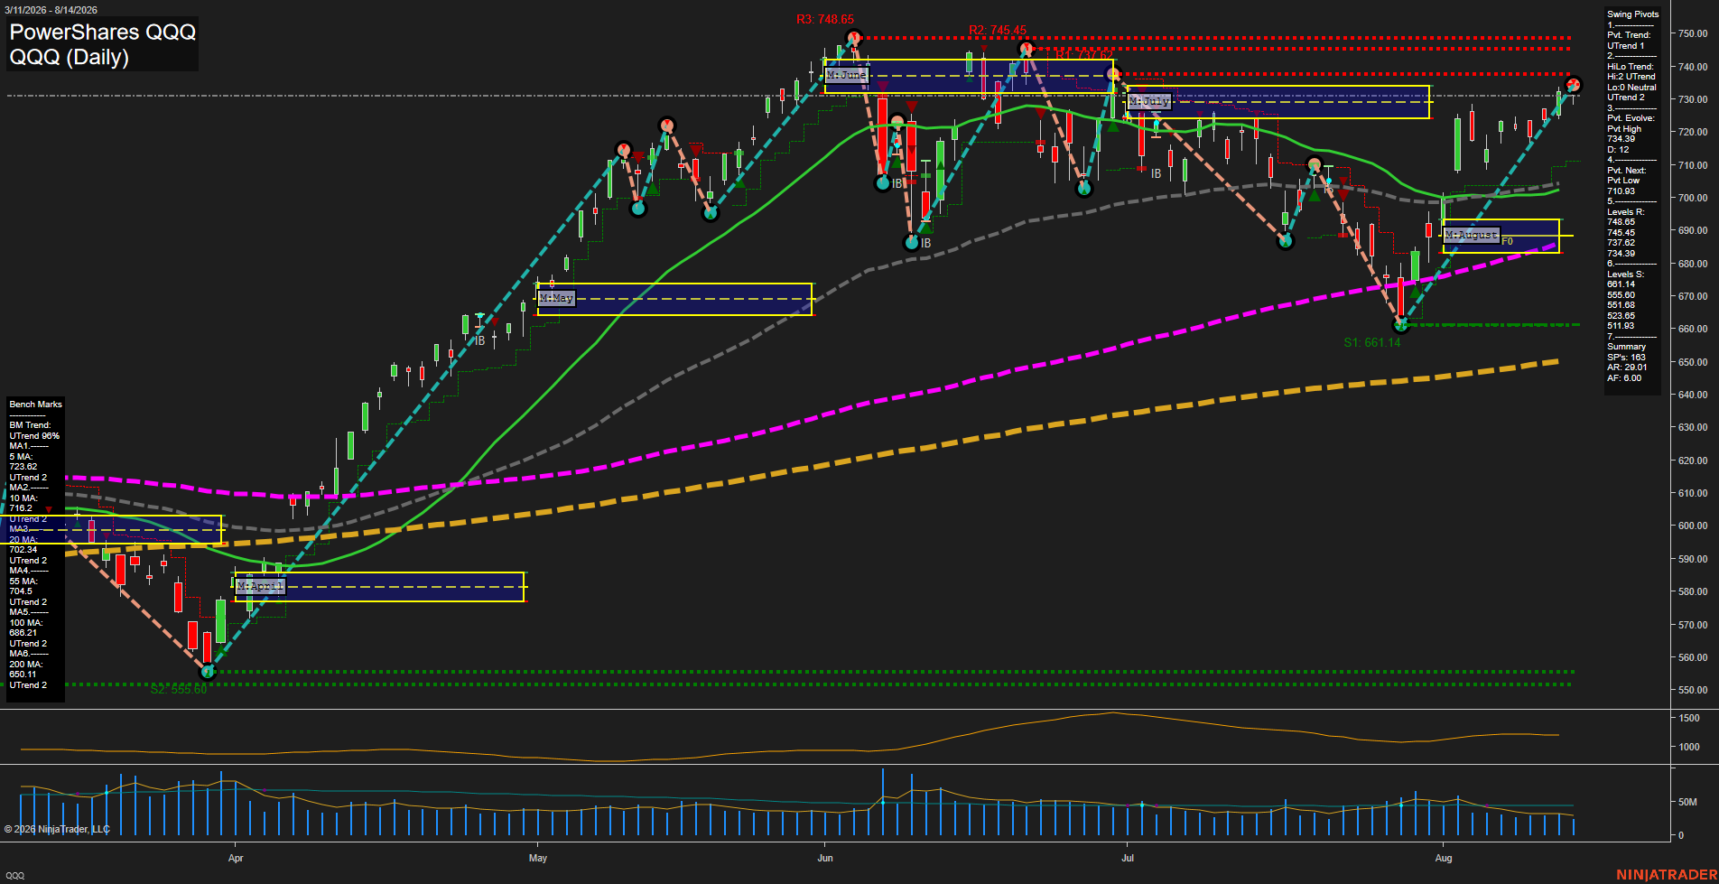Select the "Aug" time axis label

[1444, 858]
